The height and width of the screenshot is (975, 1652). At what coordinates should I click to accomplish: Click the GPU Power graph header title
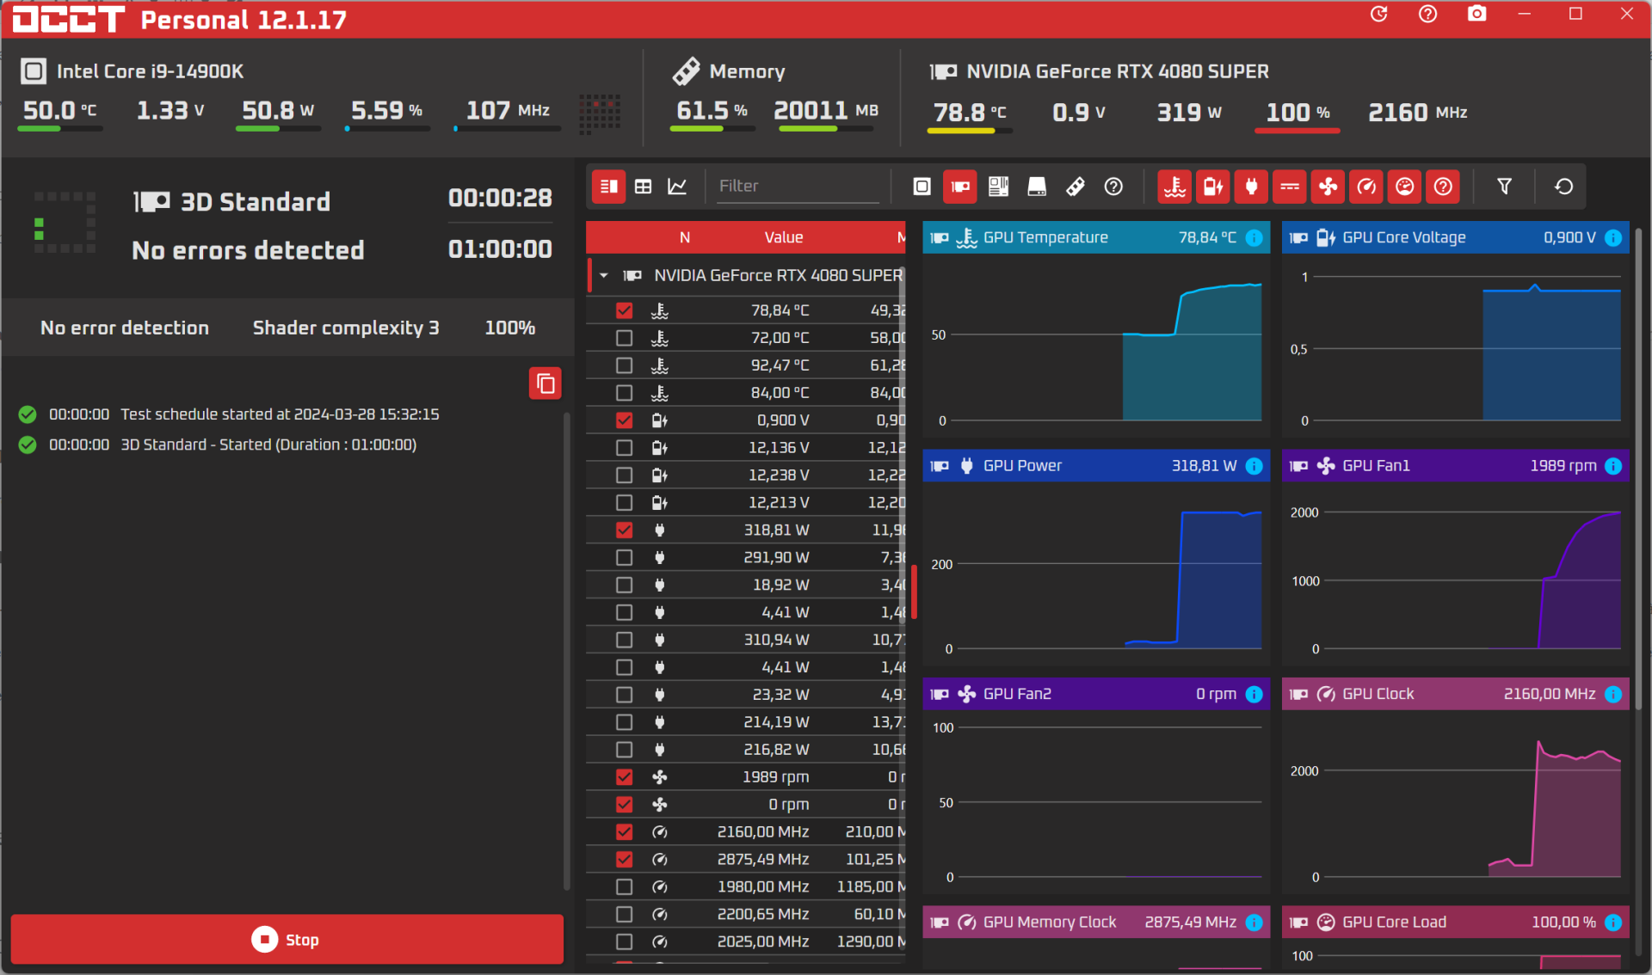[1022, 466]
